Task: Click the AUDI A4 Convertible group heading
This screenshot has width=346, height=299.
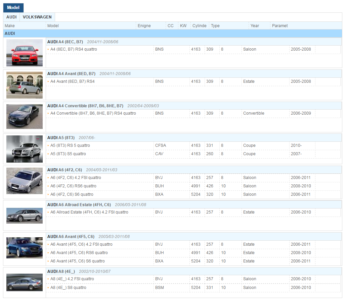Action: click(85, 106)
